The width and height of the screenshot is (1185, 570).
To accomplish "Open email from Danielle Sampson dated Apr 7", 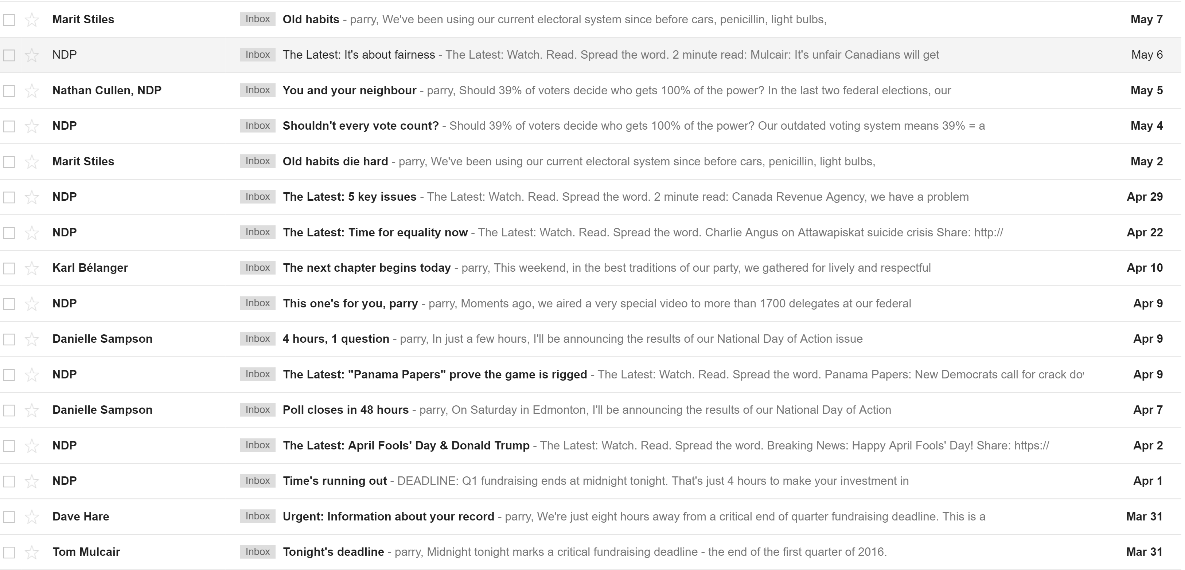I will (x=590, y=410).
